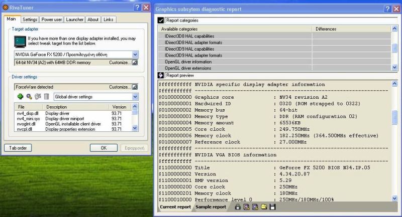
Task: Click the Available categories column header
Action: pos(235,29)
